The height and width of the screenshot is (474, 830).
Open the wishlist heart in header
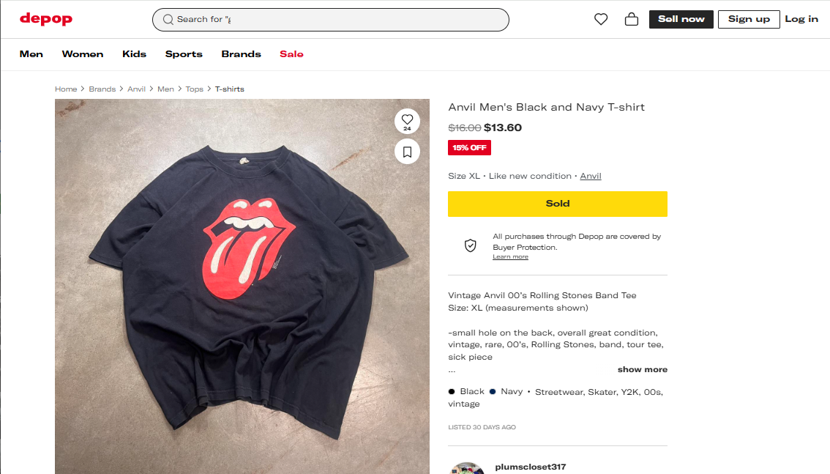click(x=601, y=20)
